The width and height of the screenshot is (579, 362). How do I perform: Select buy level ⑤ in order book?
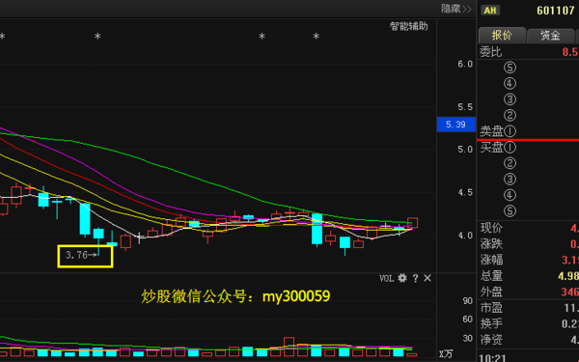click(x=510, y=210)
